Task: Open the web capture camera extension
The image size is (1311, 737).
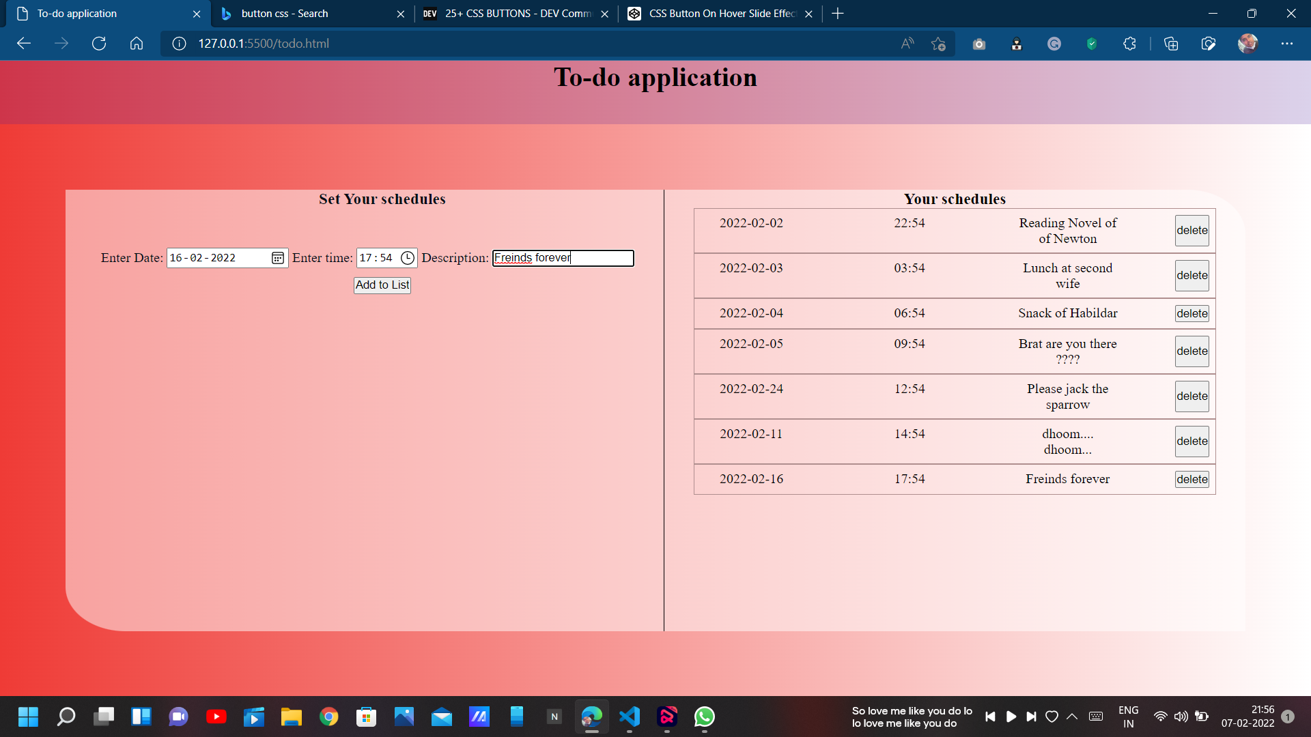Action: pyautogui.click(x=979, y=44)
